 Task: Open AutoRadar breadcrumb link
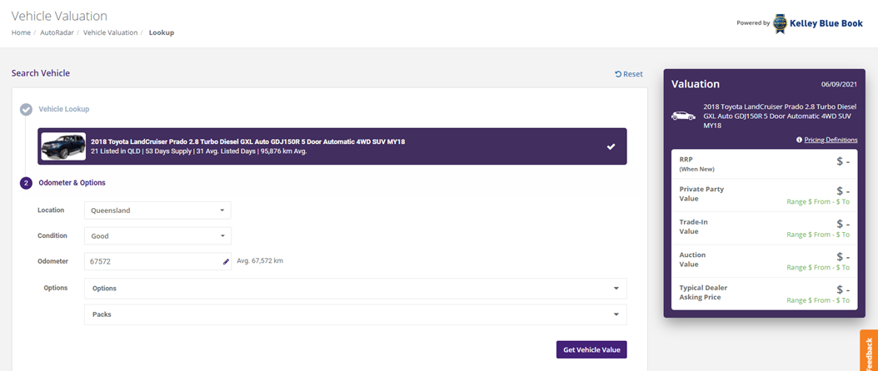click(x=57, y=33)
